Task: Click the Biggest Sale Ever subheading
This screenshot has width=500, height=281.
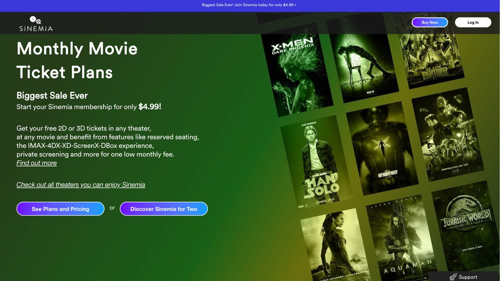Action: (x=52, y=95)
